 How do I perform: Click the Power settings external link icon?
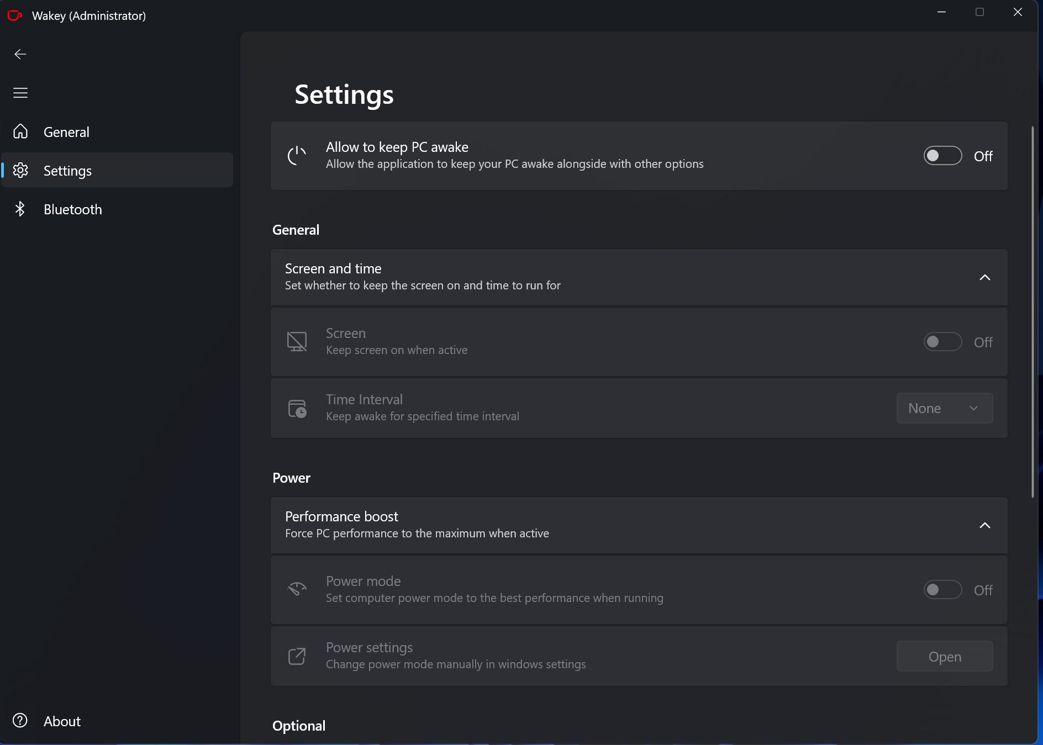click(x=297, y=656)
